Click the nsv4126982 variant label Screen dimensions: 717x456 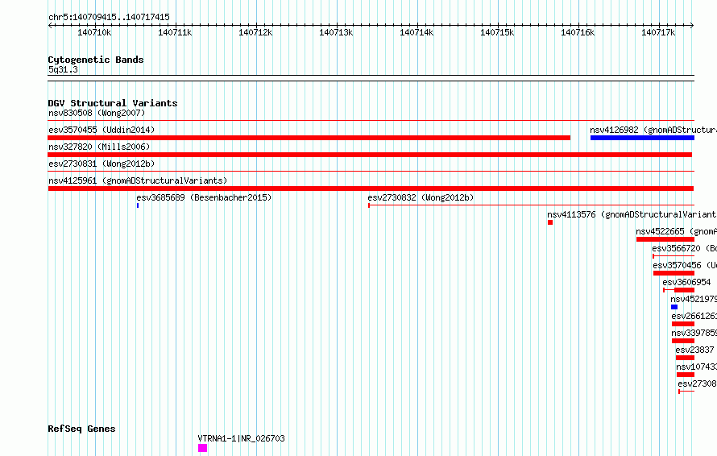pos(653,130)
